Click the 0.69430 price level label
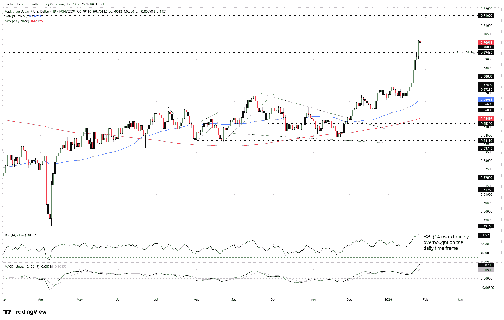 [486, 53]
